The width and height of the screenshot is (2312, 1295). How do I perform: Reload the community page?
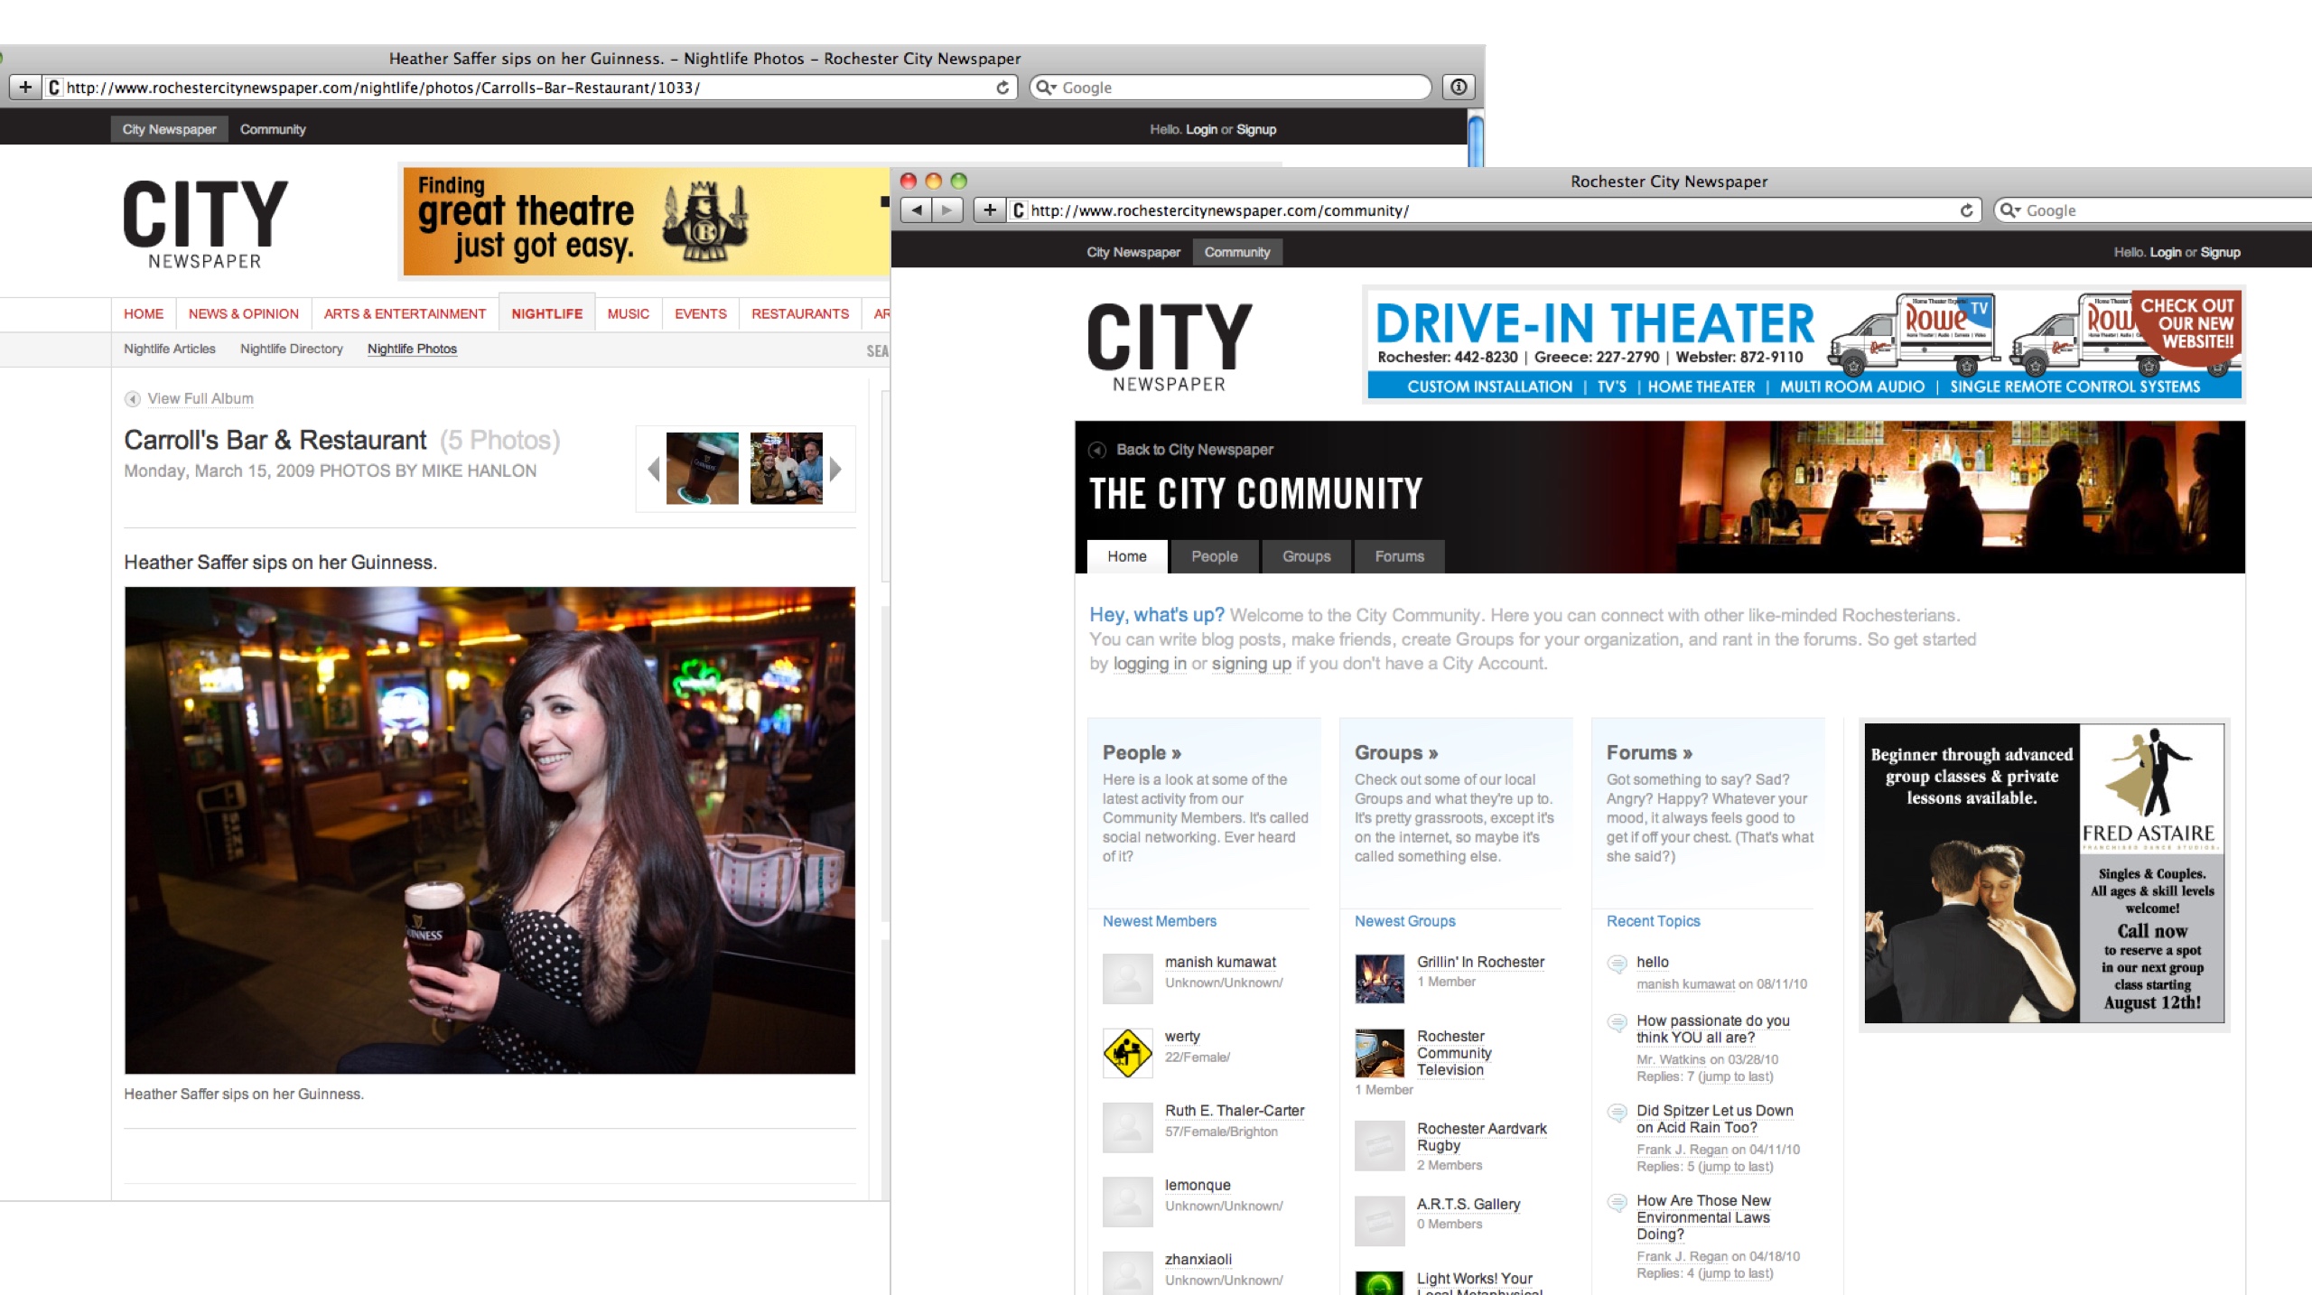[x=1966, y=210]
